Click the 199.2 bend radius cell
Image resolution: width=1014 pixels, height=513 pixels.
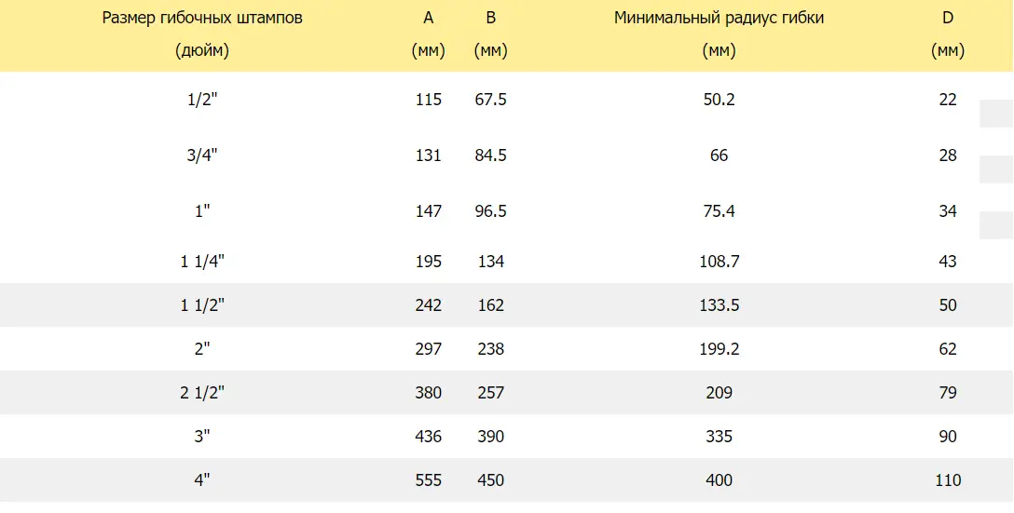tap(719, 349)
